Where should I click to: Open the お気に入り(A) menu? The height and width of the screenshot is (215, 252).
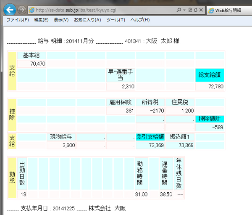87,20
